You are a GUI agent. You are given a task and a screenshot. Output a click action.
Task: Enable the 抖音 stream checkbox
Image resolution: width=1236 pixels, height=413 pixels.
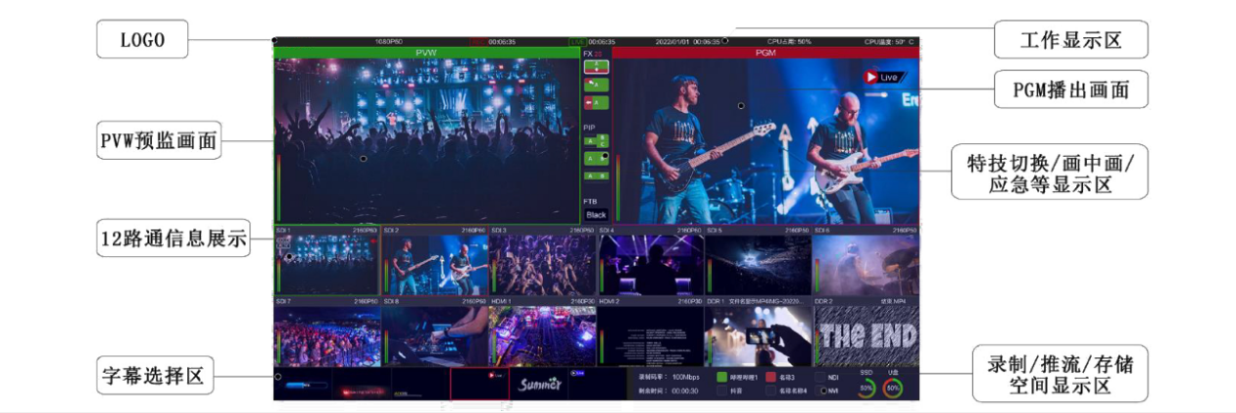(722, 391)
